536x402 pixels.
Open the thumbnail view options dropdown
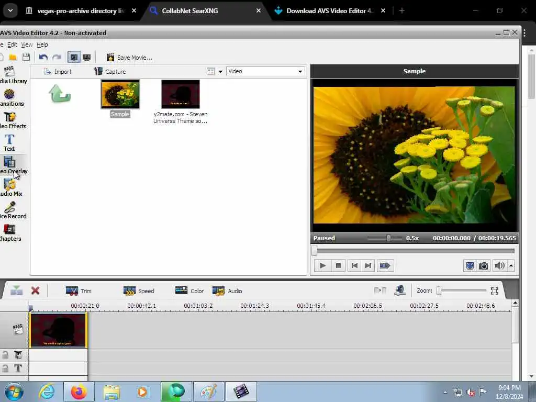coord(220,71)
